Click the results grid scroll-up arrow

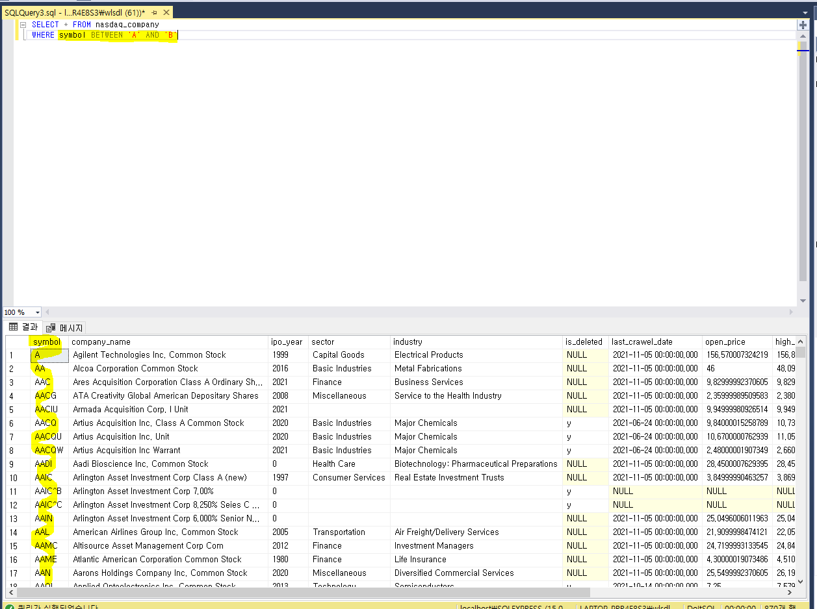coord(801,341)
